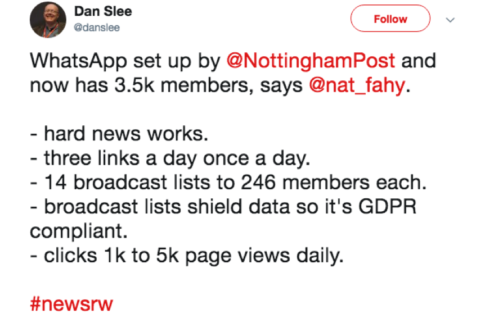Click the number 246 in the tweet
Image resolution: width=485 pixels, height=323 pixels.
point(258,182)
